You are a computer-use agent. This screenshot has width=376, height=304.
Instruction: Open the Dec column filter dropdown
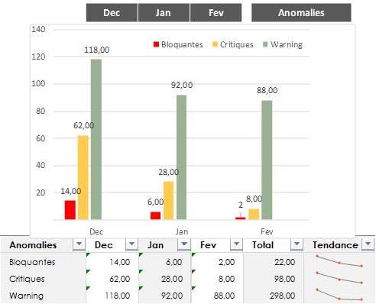click(131, 244)
